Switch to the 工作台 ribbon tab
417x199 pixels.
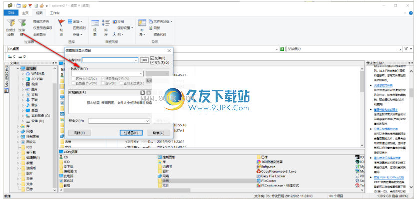(55, 13)
